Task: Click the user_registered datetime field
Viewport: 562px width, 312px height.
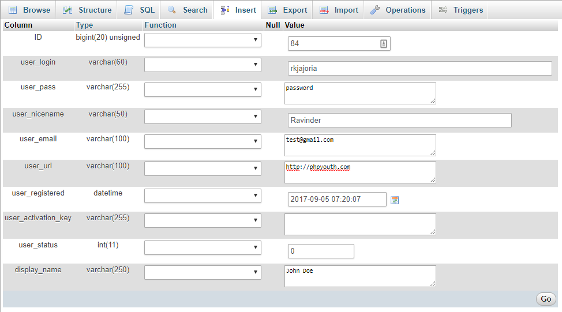Action: click(x=337, y=199)
